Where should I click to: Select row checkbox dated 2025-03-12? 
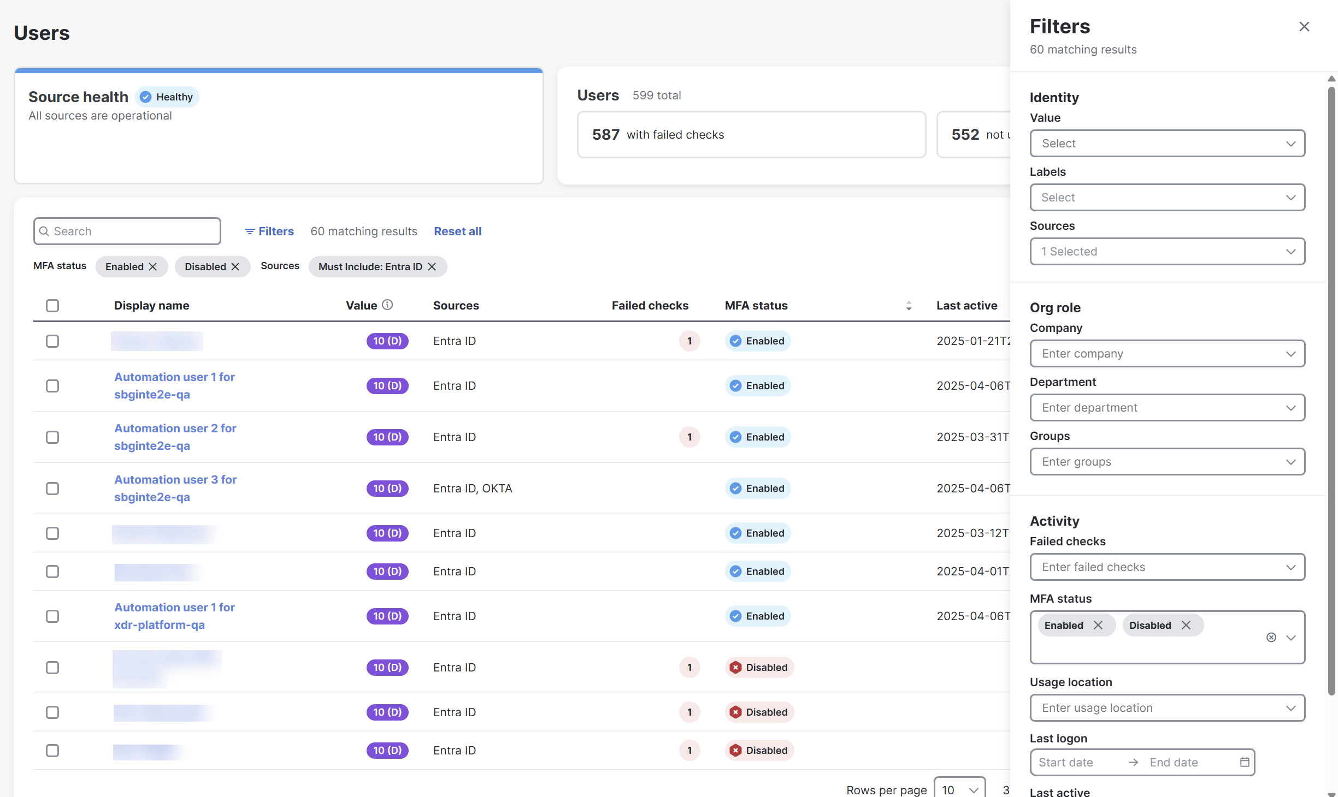coord(52,533)
